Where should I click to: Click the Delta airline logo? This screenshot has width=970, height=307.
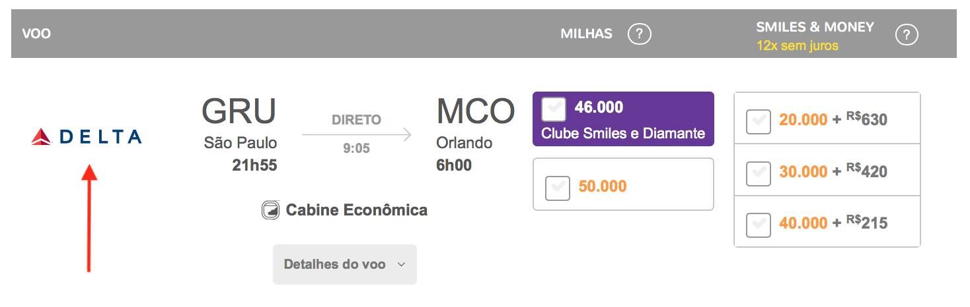(87, 136)
